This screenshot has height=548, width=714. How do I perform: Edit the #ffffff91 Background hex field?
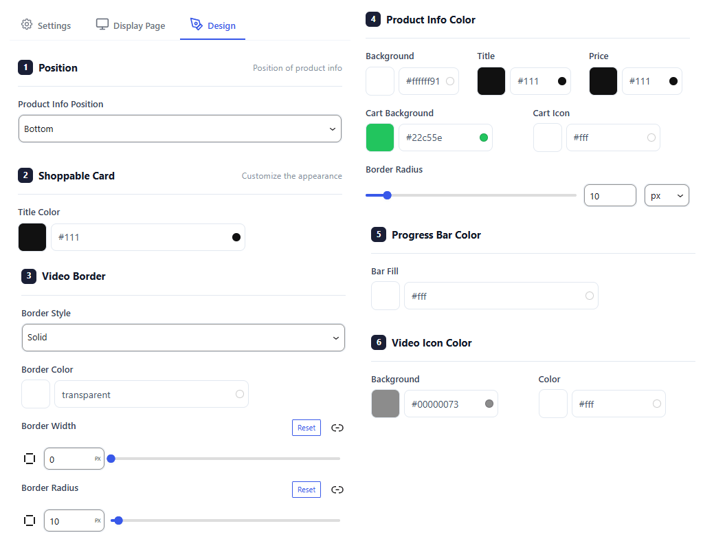pyautogui.click(x=429, y=81)
